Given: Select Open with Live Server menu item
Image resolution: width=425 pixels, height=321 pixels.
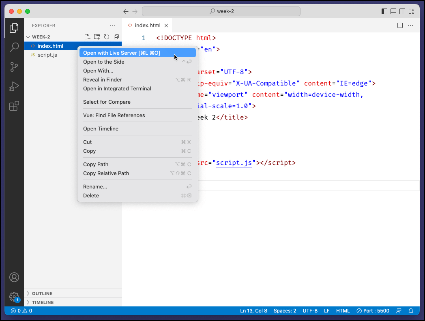Looking at the screenshot, I should coord(137,53).
